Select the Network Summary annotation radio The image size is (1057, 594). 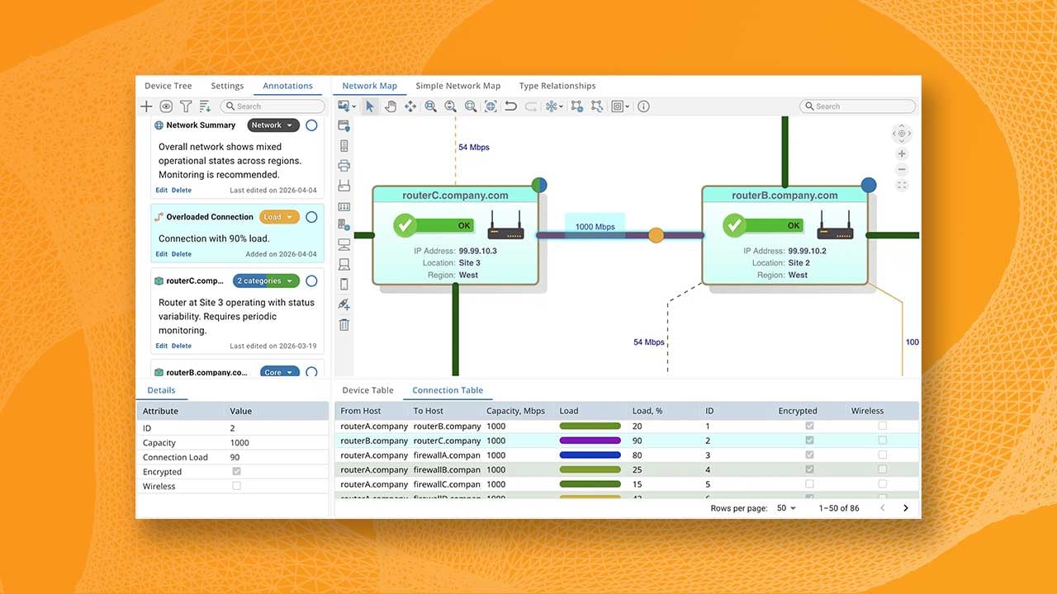point(311,125)
